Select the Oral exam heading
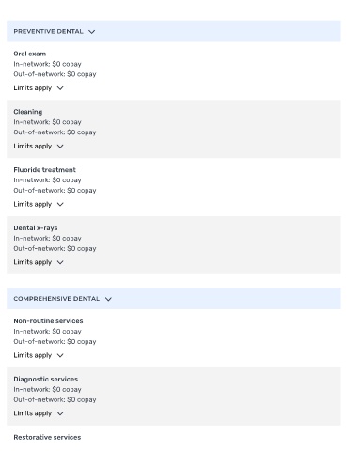Image resolution: width=348 pixels, height=451 pixels. click(30, 54)
